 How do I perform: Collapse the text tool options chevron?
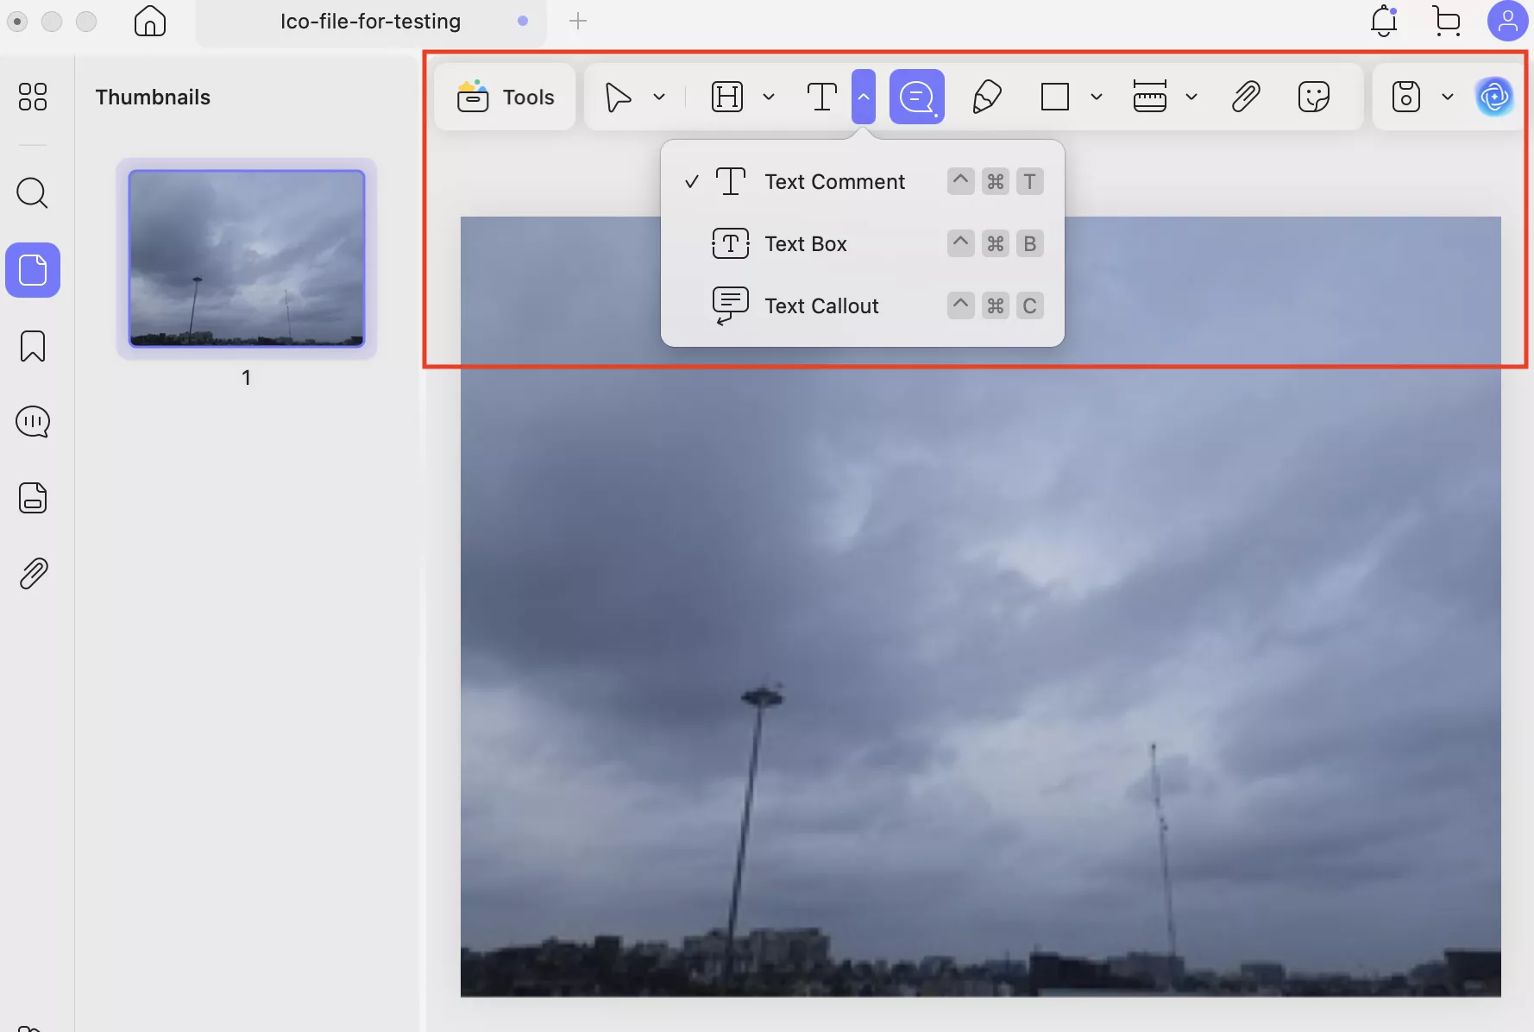(863, 97)
